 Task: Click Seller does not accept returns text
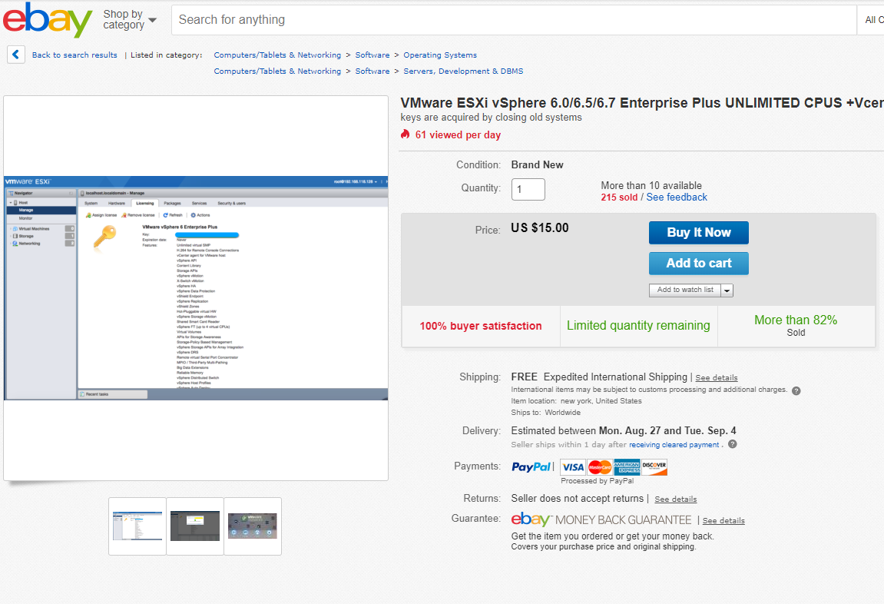[578, 499]
